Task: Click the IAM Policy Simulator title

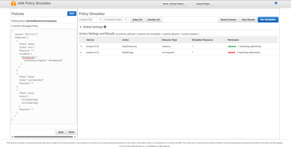Action: point(34,3)
